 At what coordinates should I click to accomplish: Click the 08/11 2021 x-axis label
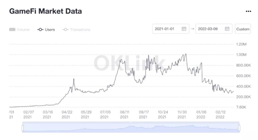coord(124,114)
